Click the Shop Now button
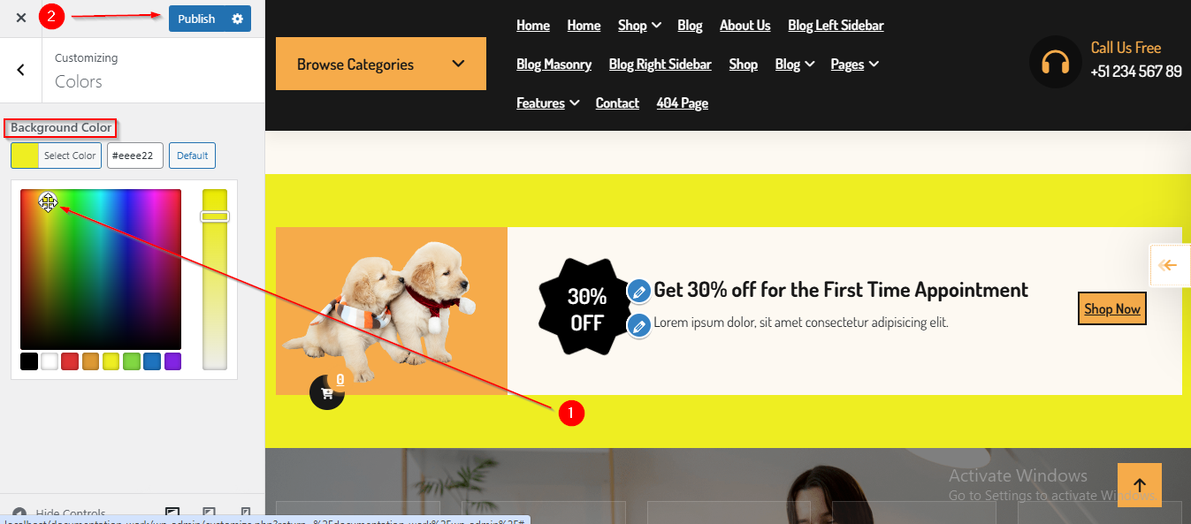Screen dimensions: 1191x524 tap(1112, 308)
